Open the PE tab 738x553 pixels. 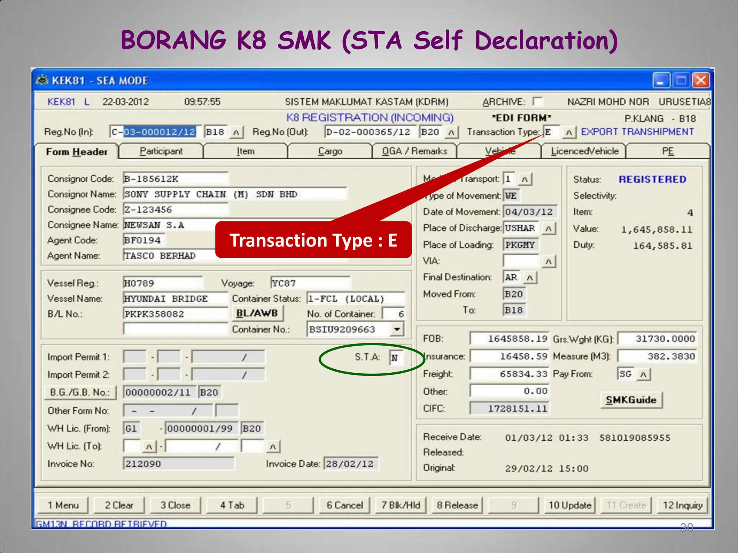coord(668,151)
